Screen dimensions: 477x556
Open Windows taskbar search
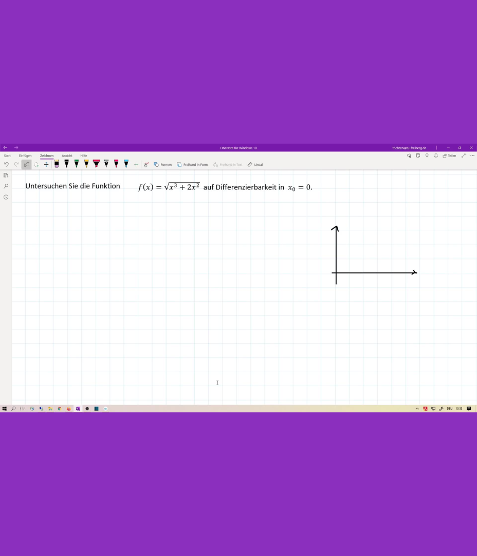(x=13, y=408)
